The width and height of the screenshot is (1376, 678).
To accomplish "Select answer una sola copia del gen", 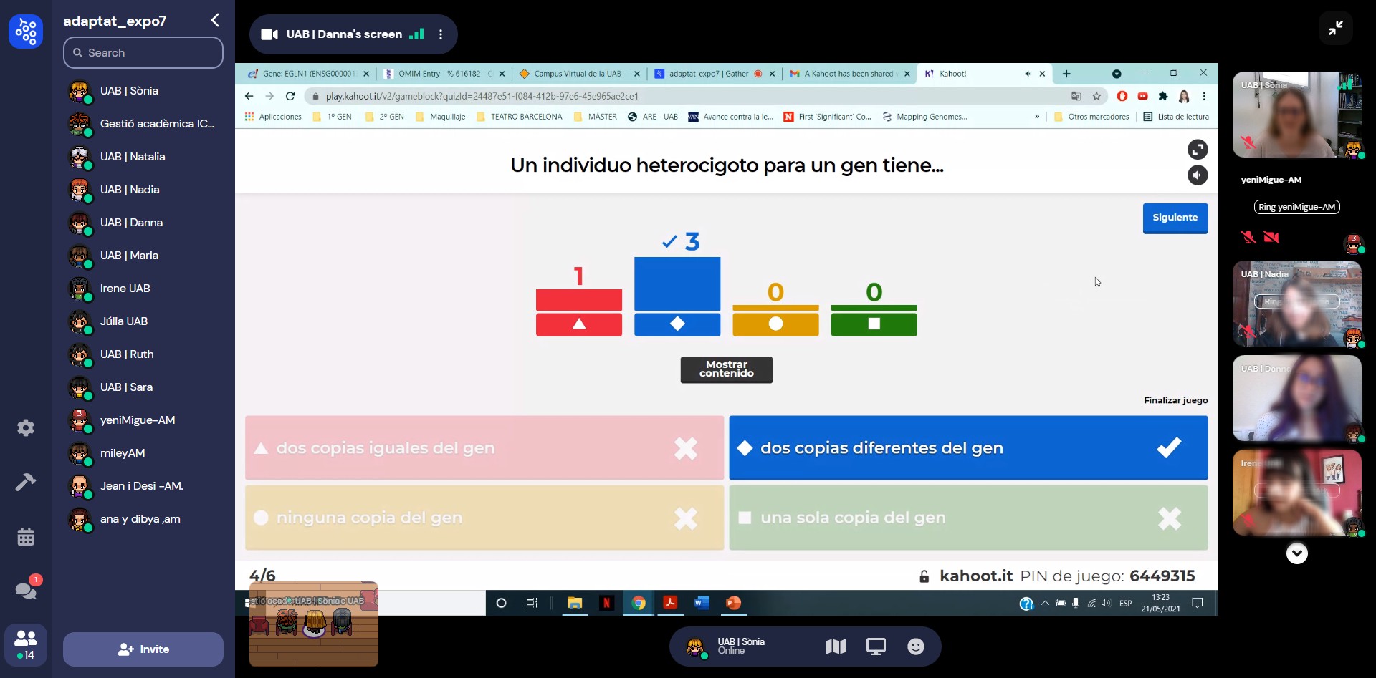I will [x=968, y=518].
